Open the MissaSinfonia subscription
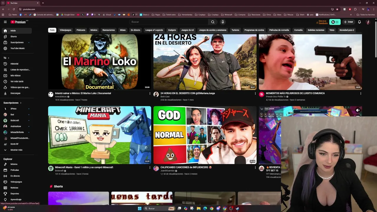This screenshot has height=212, width=377. coord(16,132)
